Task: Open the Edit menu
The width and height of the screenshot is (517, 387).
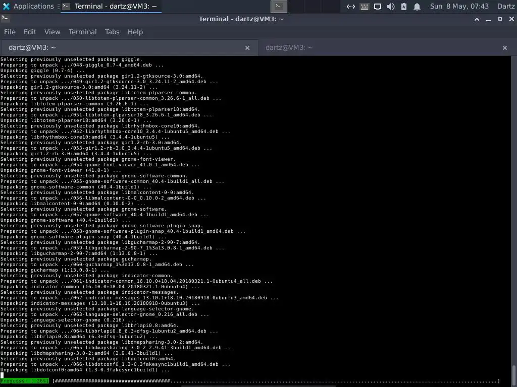Action: click(x=30, y=32)
